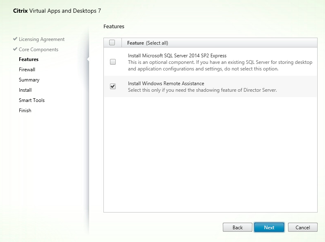Viewport: 325px width, 242px height.
Task: Select the Finish step in sidebar
Action: (x=25, y=111)
